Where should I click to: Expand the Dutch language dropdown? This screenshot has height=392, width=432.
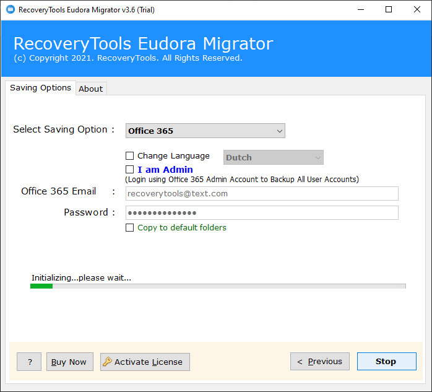[x=274, y=157]
